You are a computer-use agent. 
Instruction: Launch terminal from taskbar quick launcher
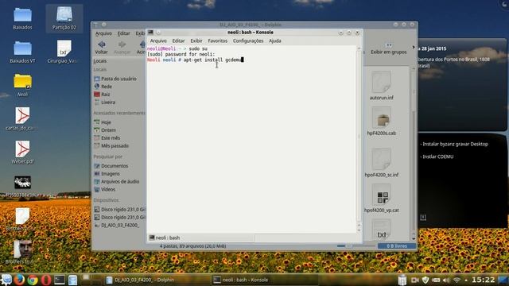[60, 280]
